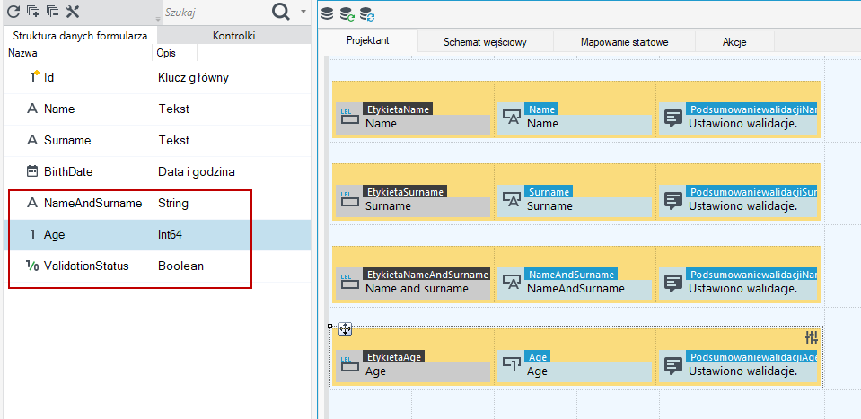Select the EtykietaSurname label control
The image size is (861, 419).
pos(413,201)
